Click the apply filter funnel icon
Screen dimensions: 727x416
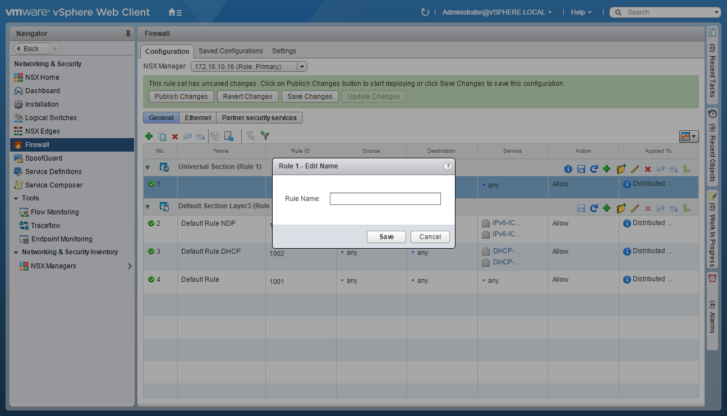coord(265,136)
